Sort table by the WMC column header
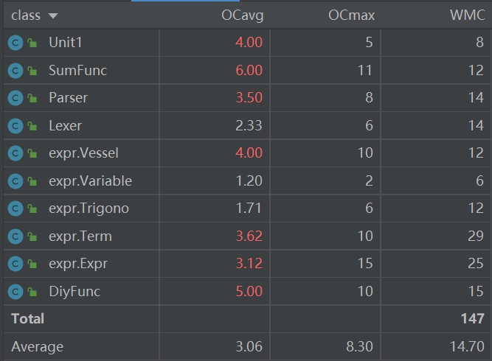Screen dimensions: 492x361 467,15
